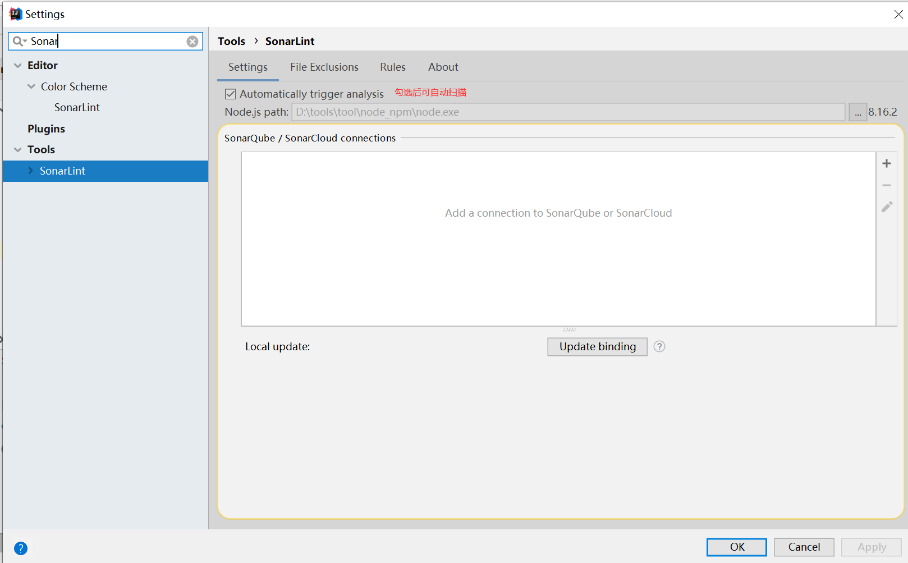Select the Settings tab

[x=248, y=67]
